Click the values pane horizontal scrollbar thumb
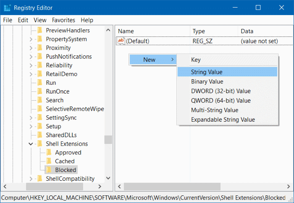Image resolution: width=294 pixels, height=203 pixels. [172, 187]
